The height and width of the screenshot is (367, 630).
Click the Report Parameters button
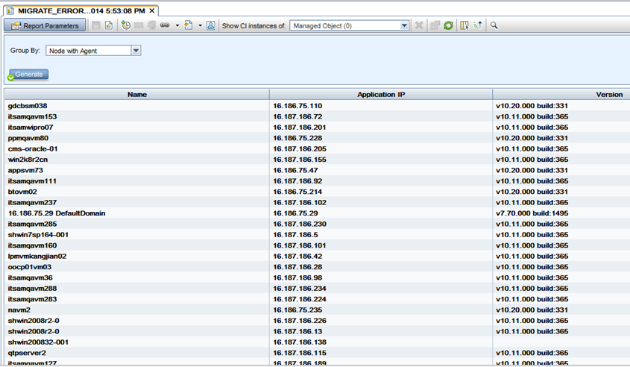[x=44, y=25]
